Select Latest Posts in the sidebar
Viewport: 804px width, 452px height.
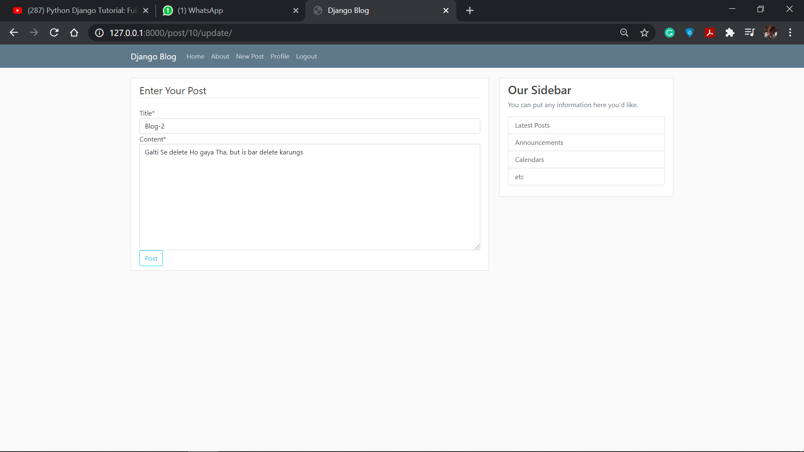tap(586, 125)
